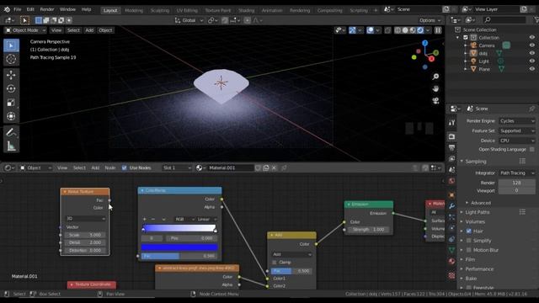Viewport: 539px width, 303px height.
Task: Click the zoom view magnifier icon
Action: tap(435, 77)
